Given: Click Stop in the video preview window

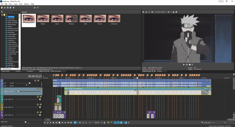Looking at the screenshot, I should 190,64.
